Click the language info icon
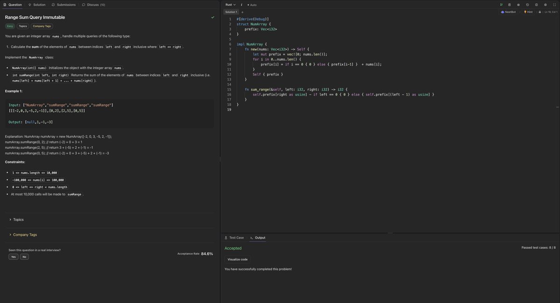 point(241,5)
